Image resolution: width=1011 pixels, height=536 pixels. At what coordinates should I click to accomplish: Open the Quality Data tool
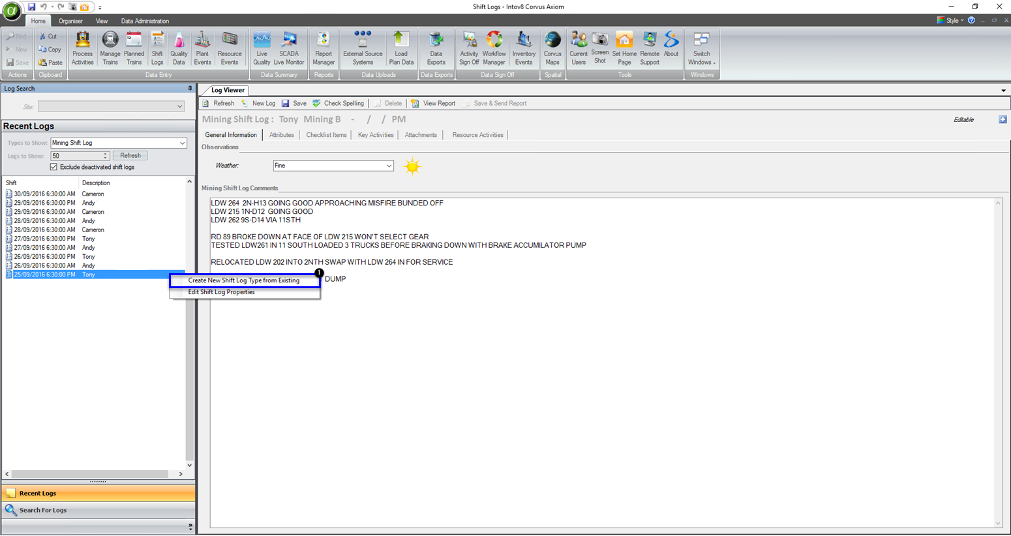[x=179, y=49]
